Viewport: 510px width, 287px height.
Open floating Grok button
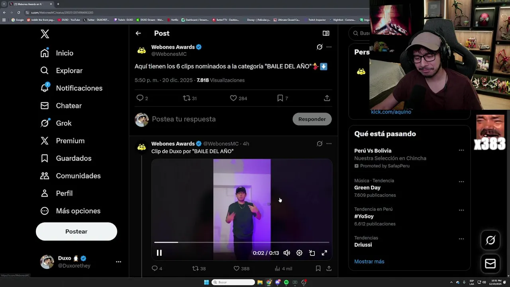tap(490, 240)
